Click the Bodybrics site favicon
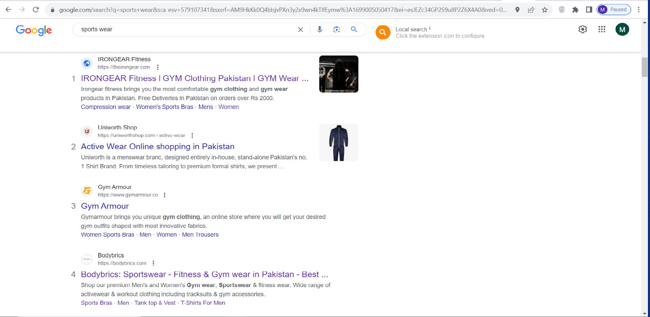The image size is (650, 317). click(x=87, y=259)
